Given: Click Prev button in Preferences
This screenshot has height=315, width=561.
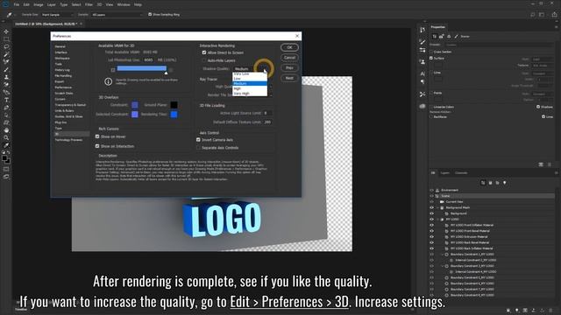Looking at the screenshot, I should click(x=289, y=68).
